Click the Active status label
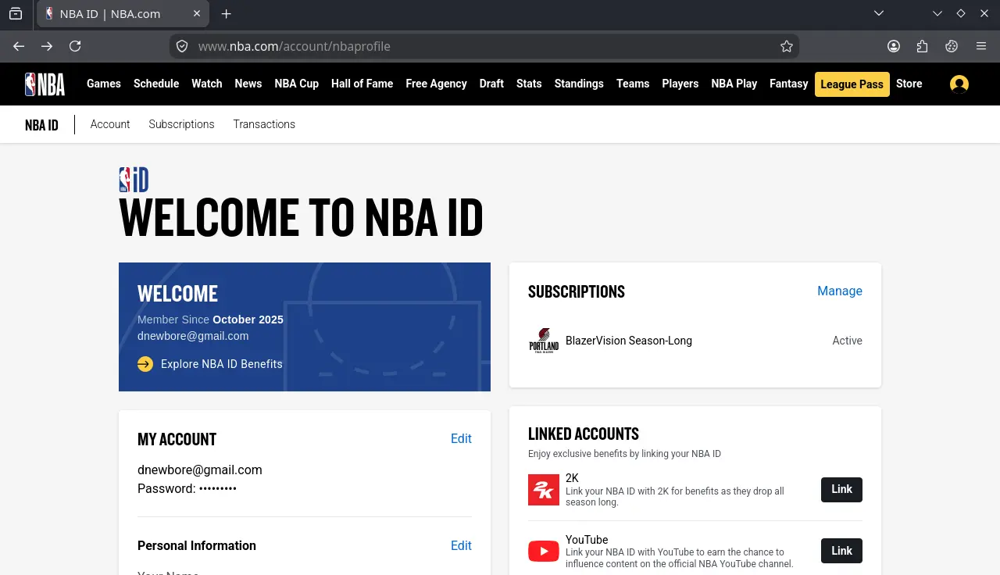Image resolution: width=1000 pixels, height=575 pixels. click(847, 341)
